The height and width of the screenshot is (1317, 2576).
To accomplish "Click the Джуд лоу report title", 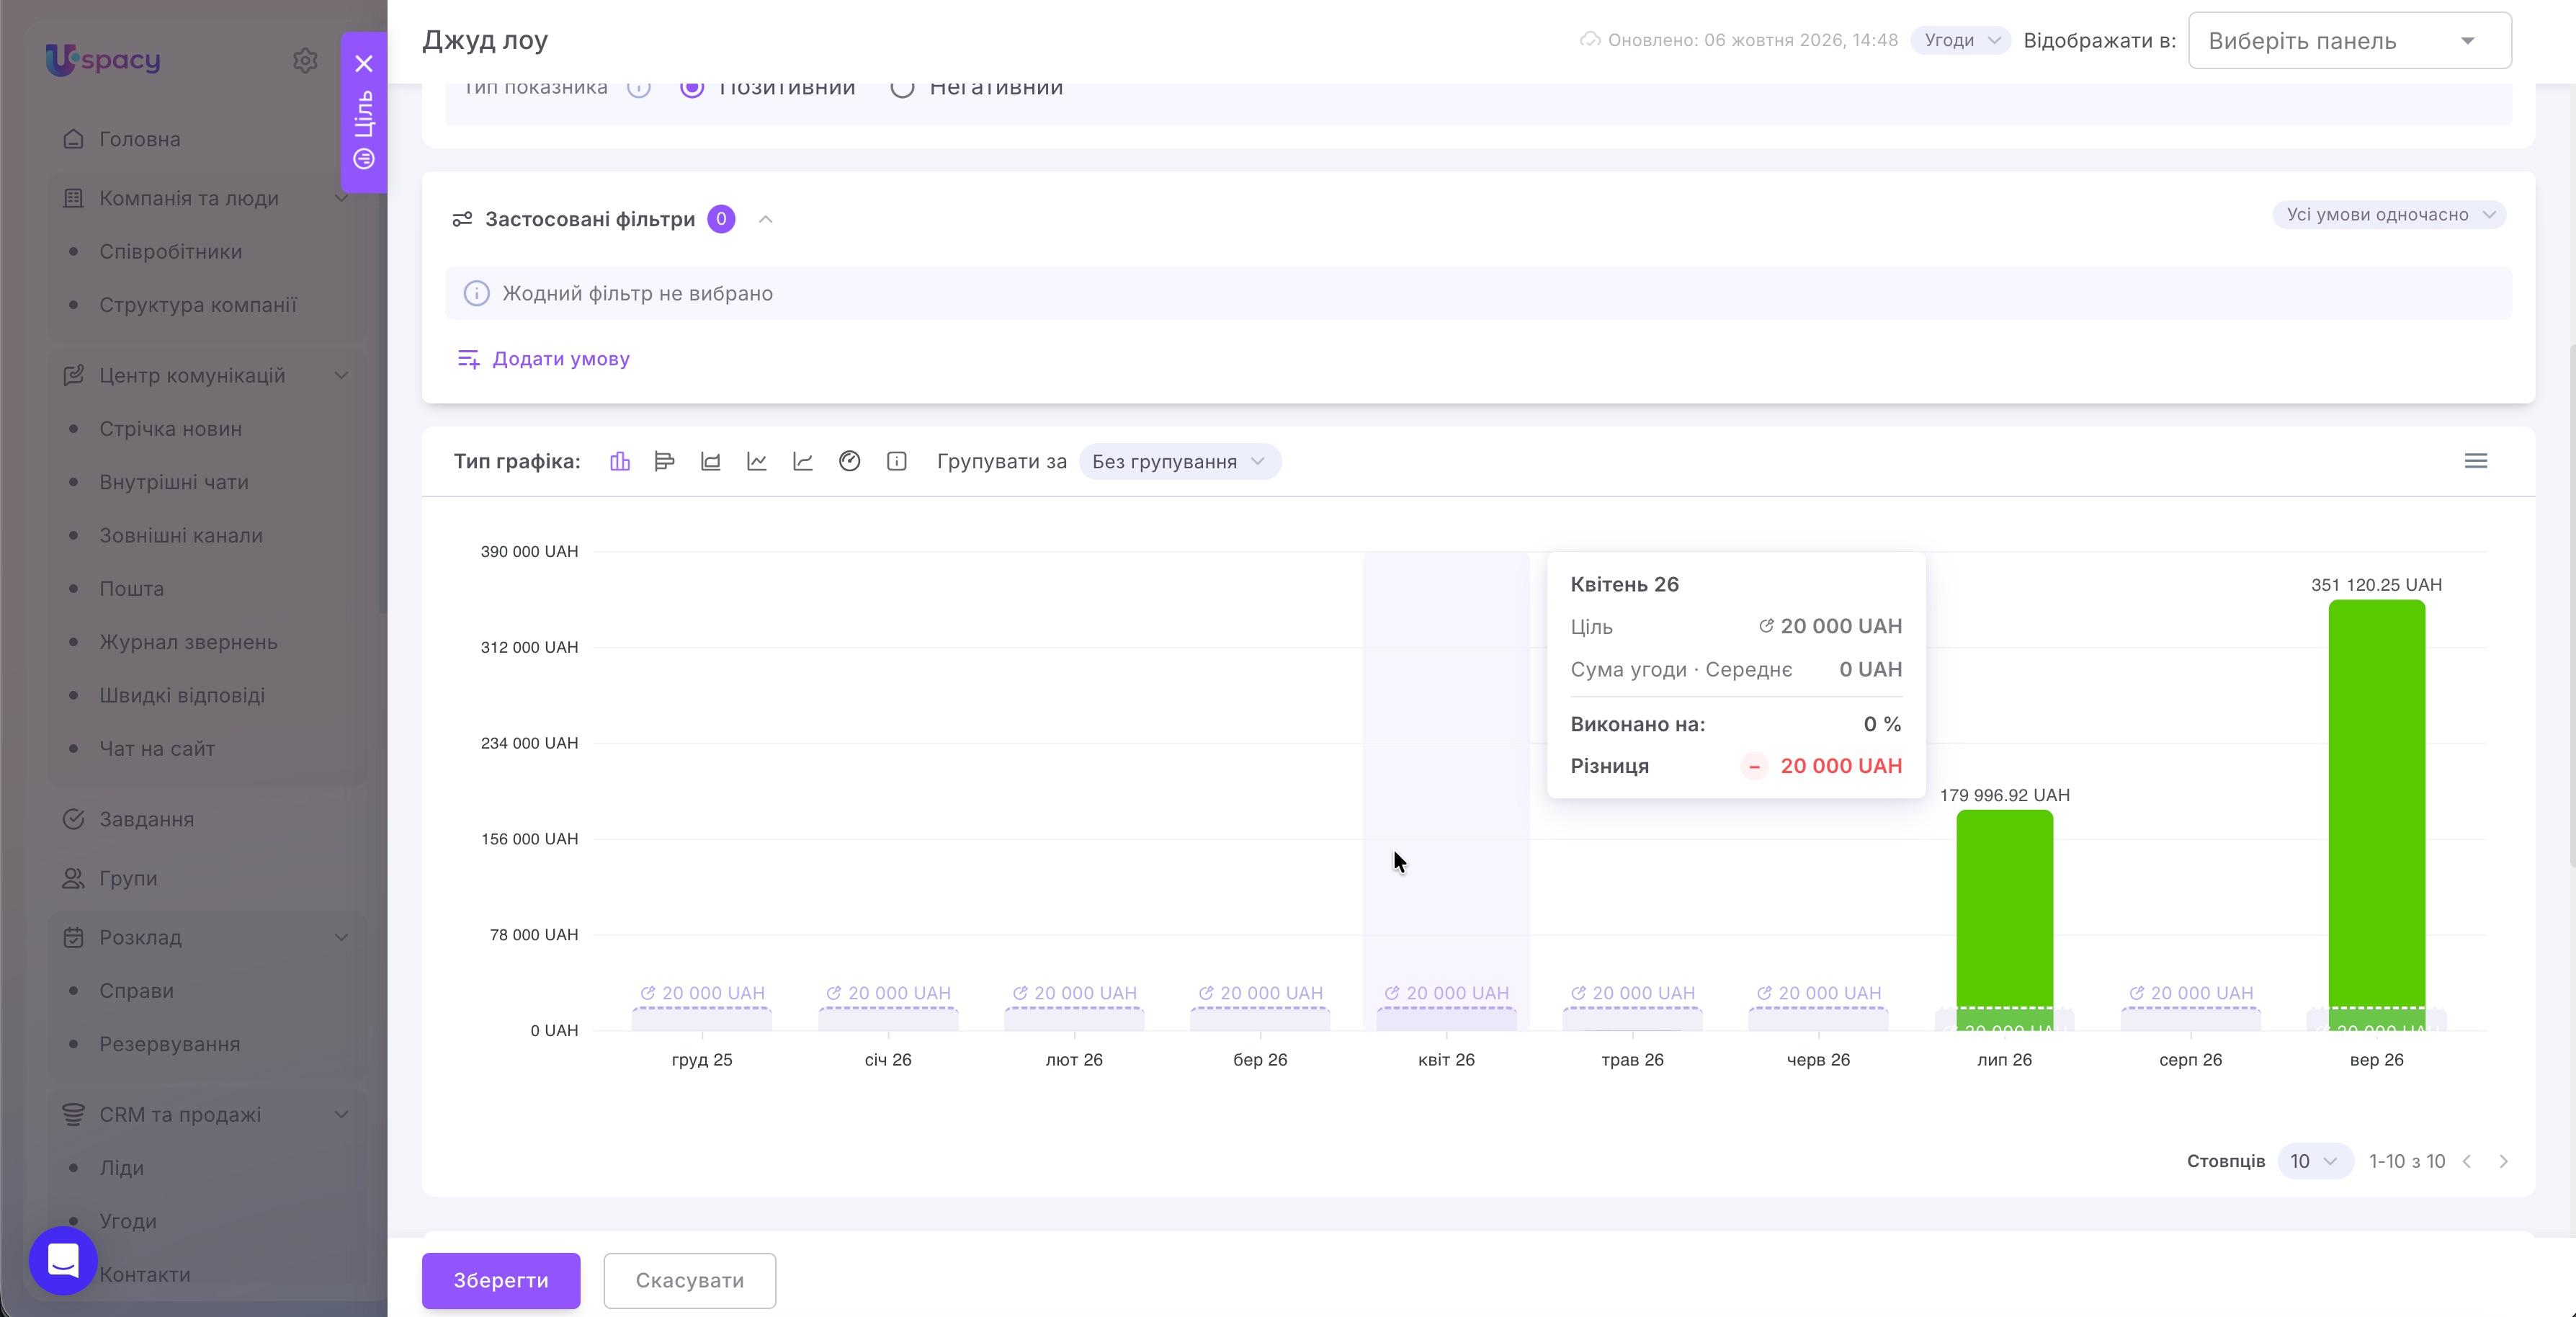I will pos(485,40).
